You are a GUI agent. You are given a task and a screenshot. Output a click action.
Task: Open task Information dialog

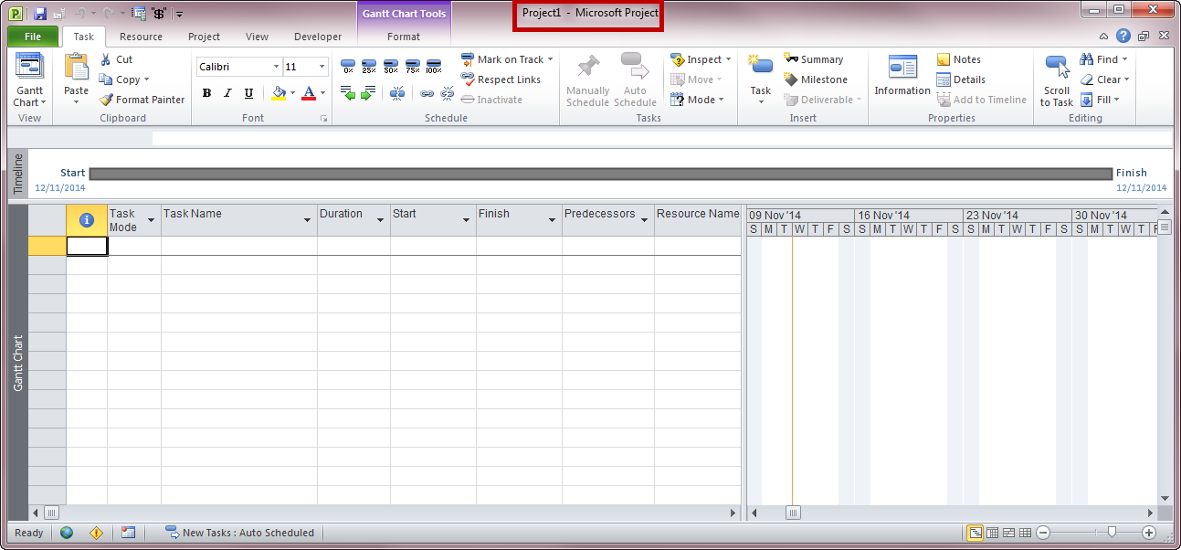pos(902,76)
